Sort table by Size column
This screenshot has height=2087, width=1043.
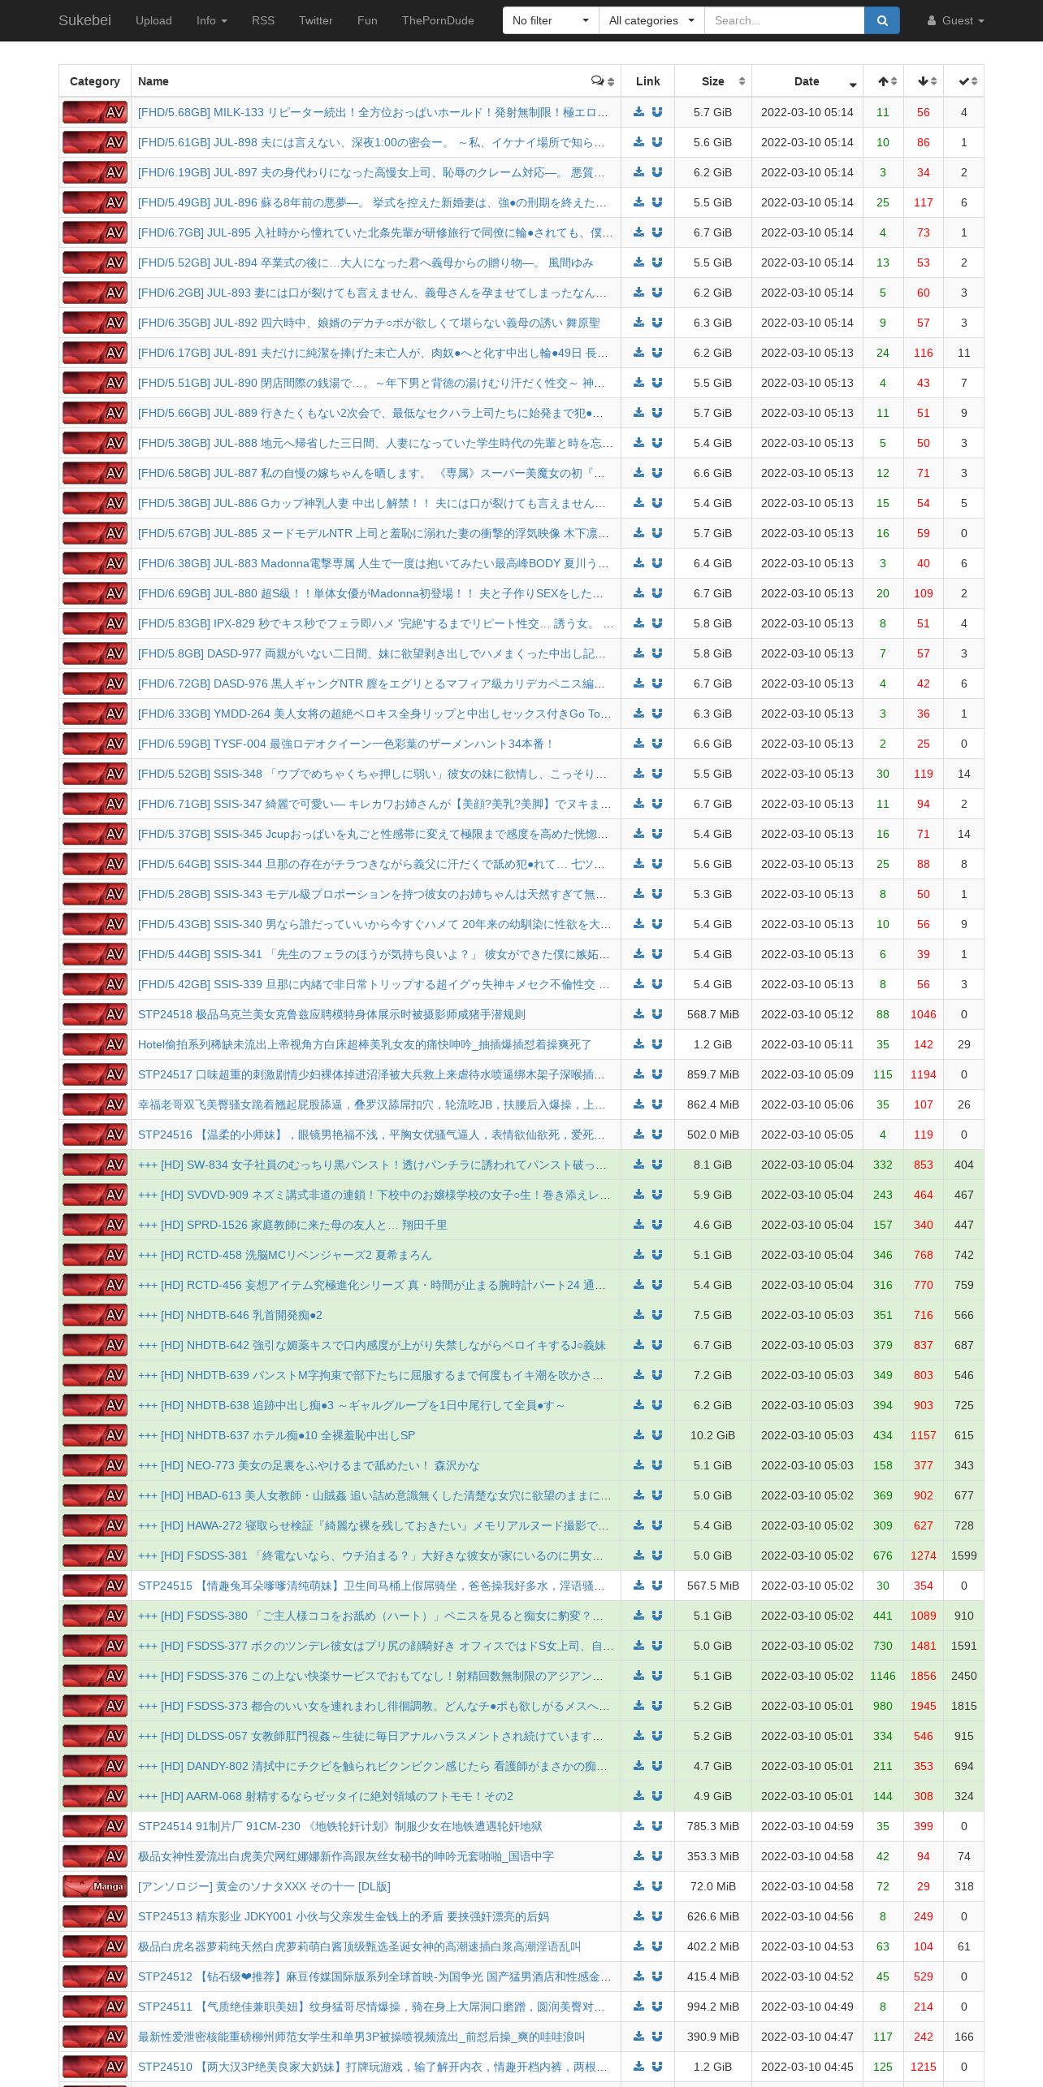[713, 81]
